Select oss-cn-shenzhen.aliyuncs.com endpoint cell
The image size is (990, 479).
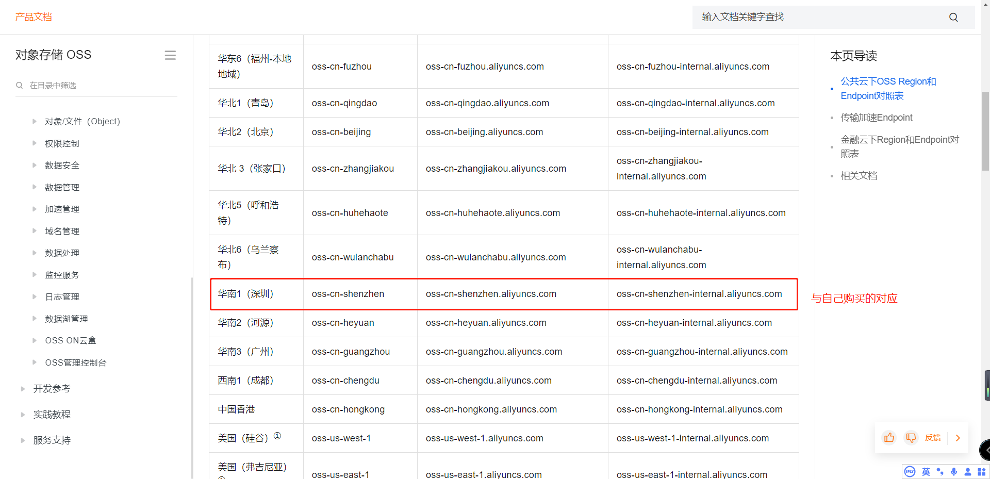click(513, 294)
